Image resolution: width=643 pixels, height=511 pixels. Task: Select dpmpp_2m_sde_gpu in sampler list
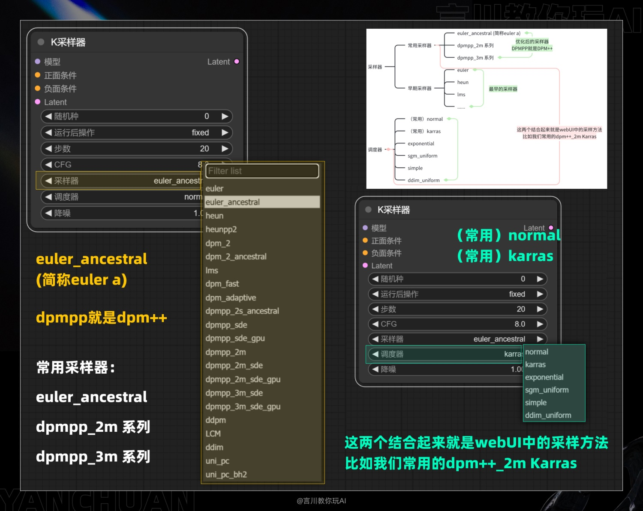(262, 379)
